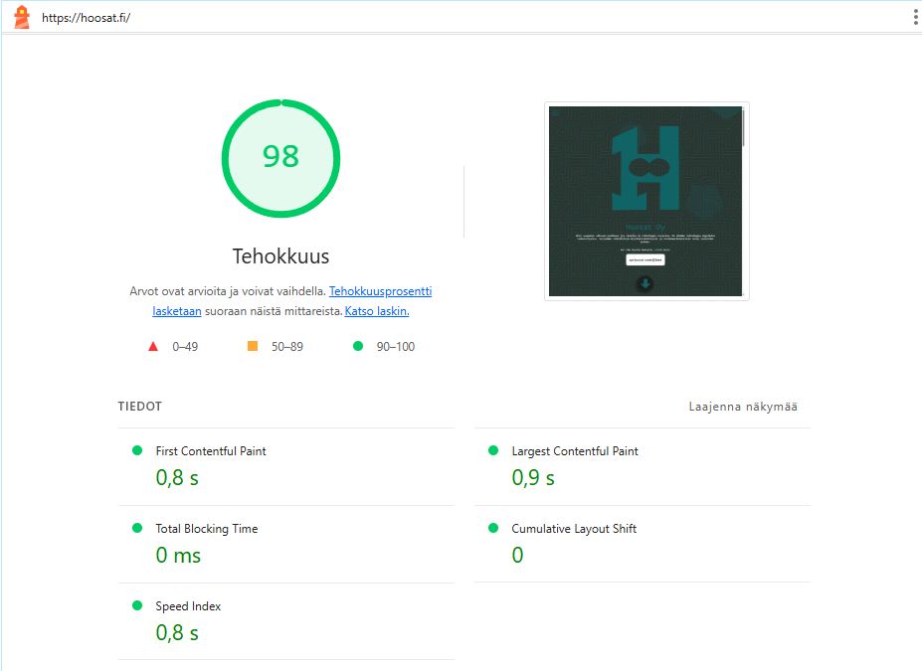
Task: Expand the Speed Index metric row
Action: tap(188, 606)
